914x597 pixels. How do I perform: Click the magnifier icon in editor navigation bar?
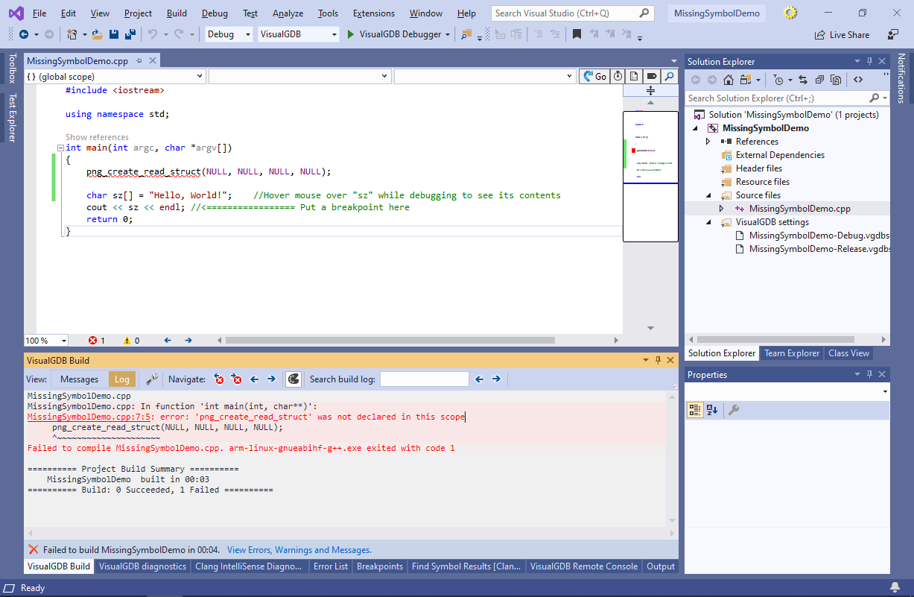668,76
